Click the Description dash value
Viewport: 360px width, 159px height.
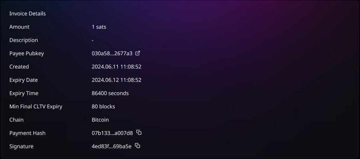[92, 40]
